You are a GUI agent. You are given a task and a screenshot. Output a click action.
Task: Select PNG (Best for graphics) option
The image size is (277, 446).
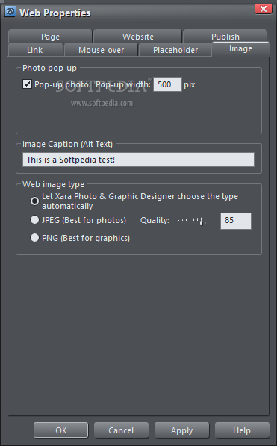[35, 237]
